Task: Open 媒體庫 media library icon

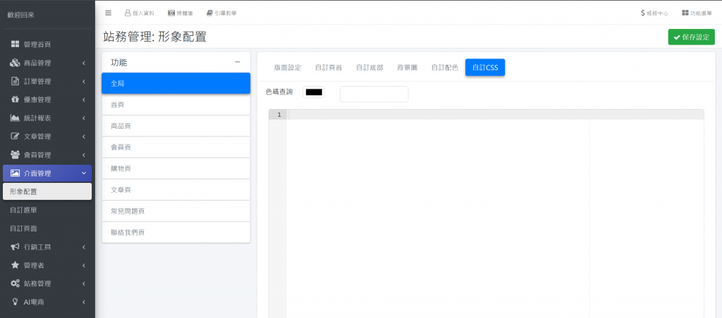Action: [171, 13]
